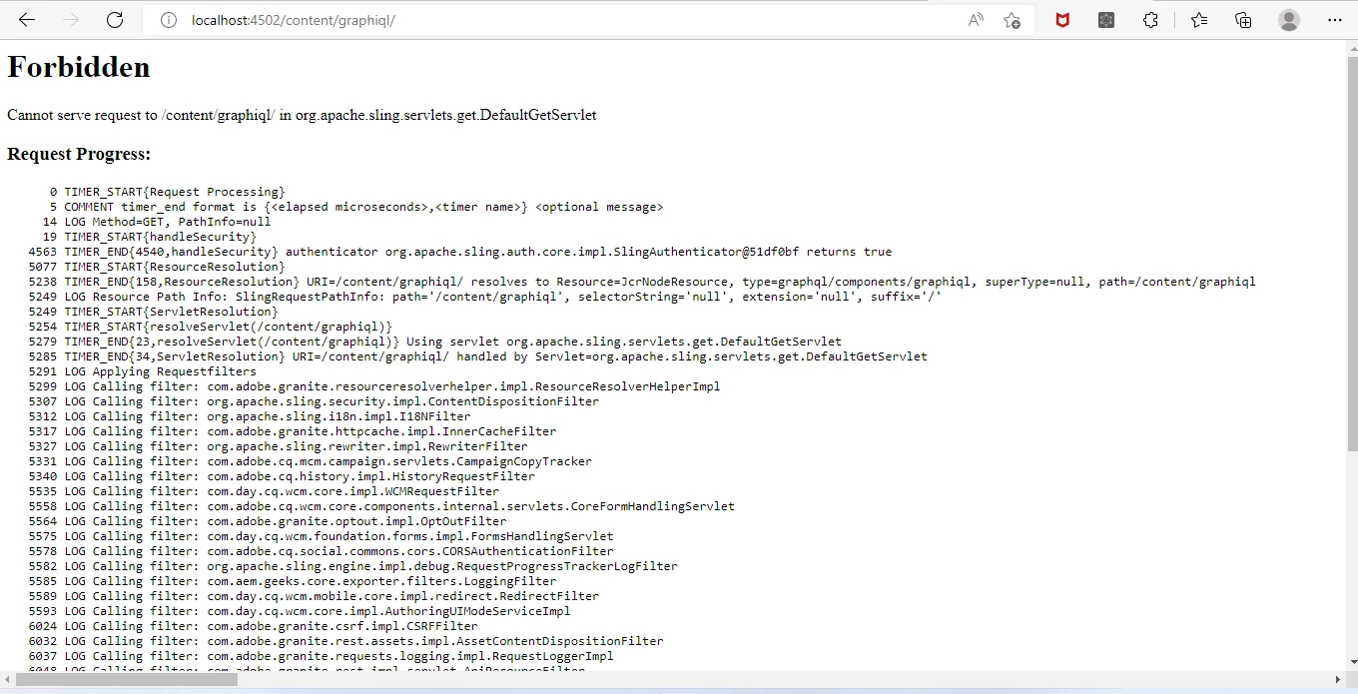This screenshot has height=694, width=1358.
Task: Click the RequestProgressTrackerLogFilter line
Action: coord(353,566)
